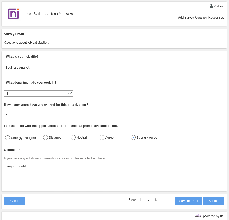Select the Agree radio button
229x220 pixels.
pyautogui.click(x=102, y=137)
